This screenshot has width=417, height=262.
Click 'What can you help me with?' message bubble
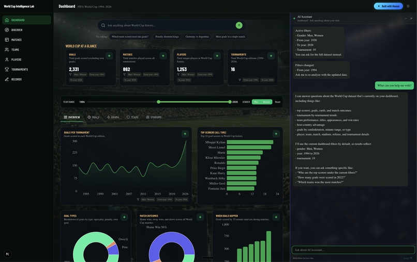click(394, 86)
